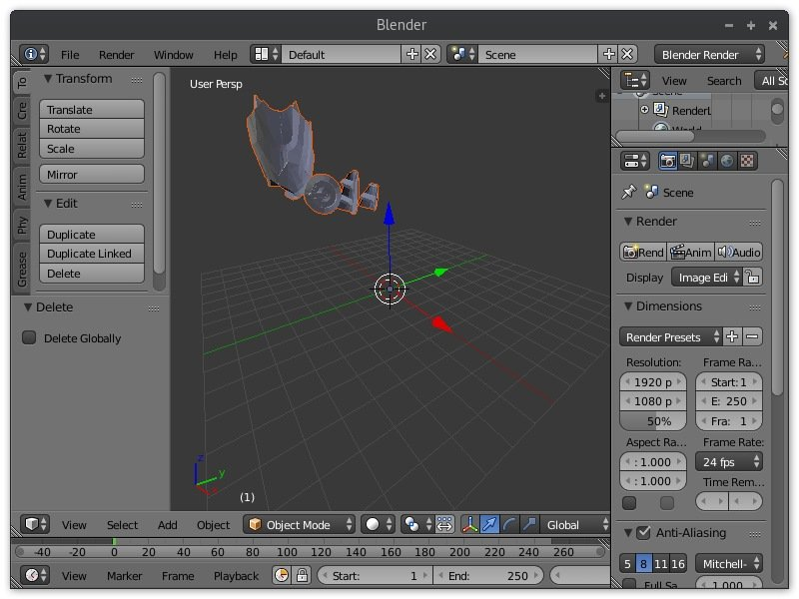
Task: Toggle the lock interface icon beside Display
Action: 753,278
